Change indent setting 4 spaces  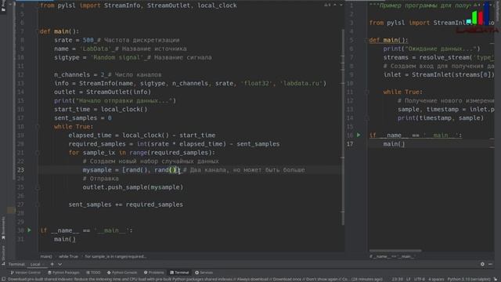[436, 279]
